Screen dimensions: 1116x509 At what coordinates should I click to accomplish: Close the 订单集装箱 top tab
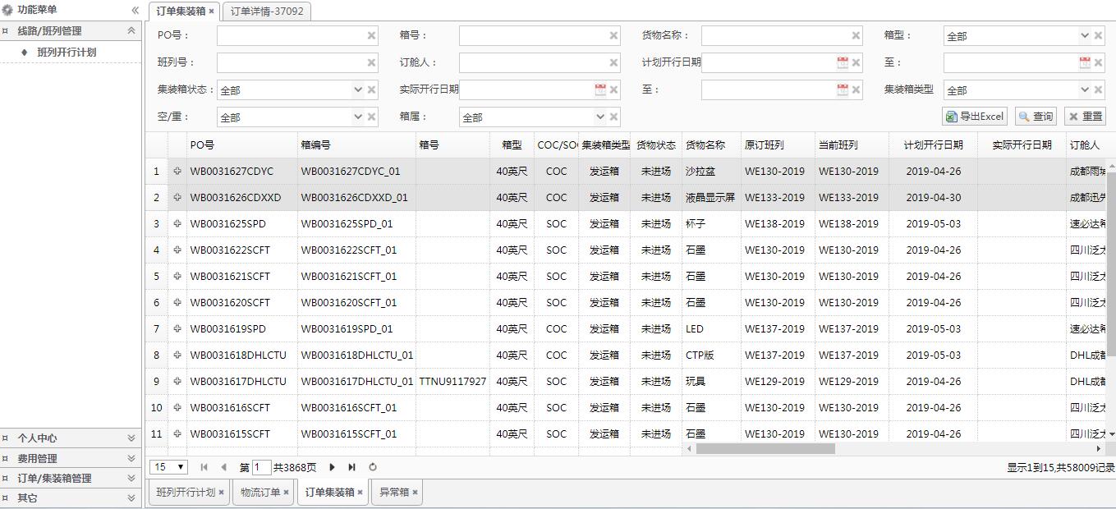pyautogui.click(x=212, y=11)
